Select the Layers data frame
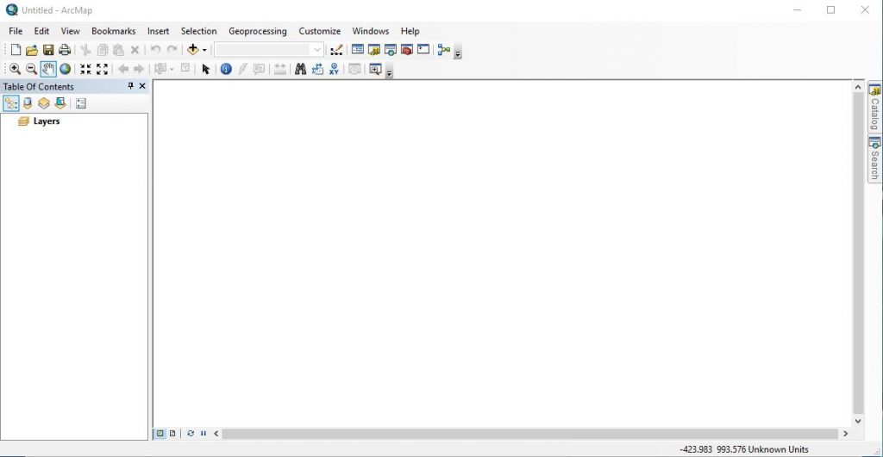Image resolution: width=883 pixels, height=457 pixels. pyautogui.click(x=47, y=120)
